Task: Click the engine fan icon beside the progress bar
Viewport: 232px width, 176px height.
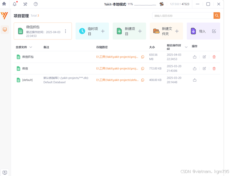Action: click(162, 4)
